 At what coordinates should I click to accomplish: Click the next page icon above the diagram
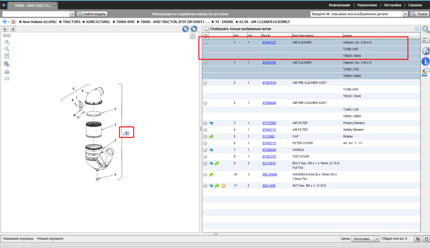click(x=13, y=28)
